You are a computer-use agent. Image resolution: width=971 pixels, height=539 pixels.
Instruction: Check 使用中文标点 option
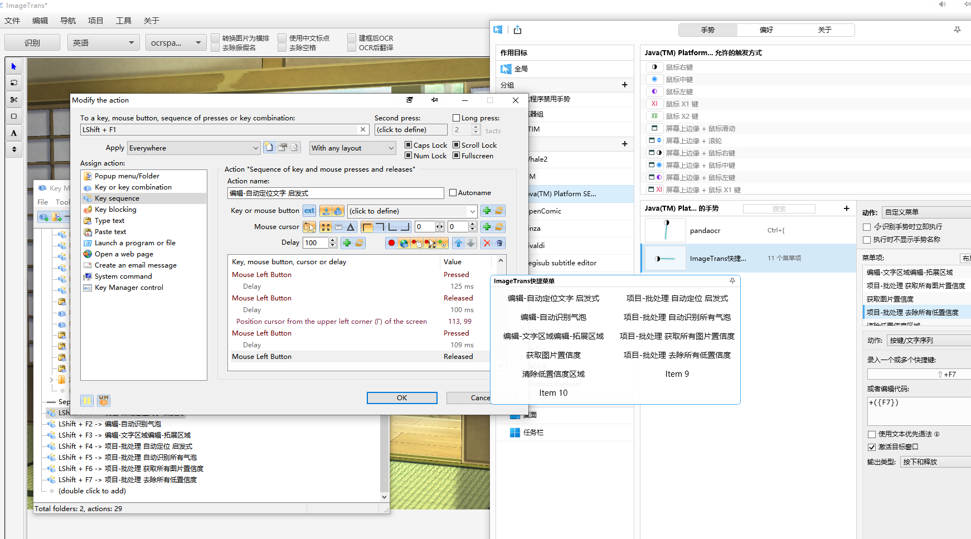[282, 38]
